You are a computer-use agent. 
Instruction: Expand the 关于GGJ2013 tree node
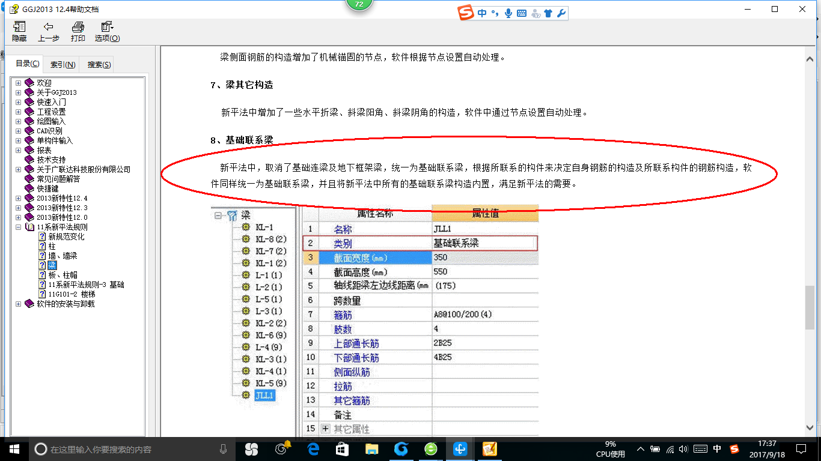(18, 92)
